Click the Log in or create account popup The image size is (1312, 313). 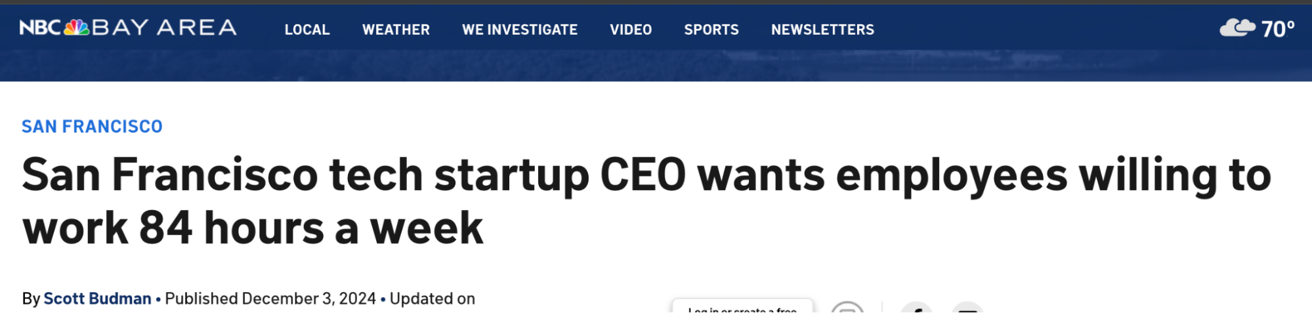coord(742,308)
